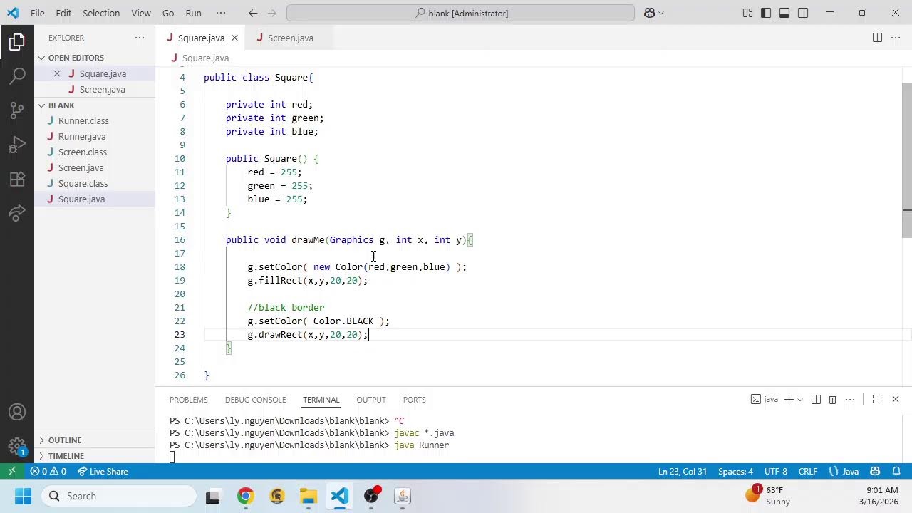Open the Selection menu
The width and height of the screenshot is (912, 513).
click(x=101, y=13)
